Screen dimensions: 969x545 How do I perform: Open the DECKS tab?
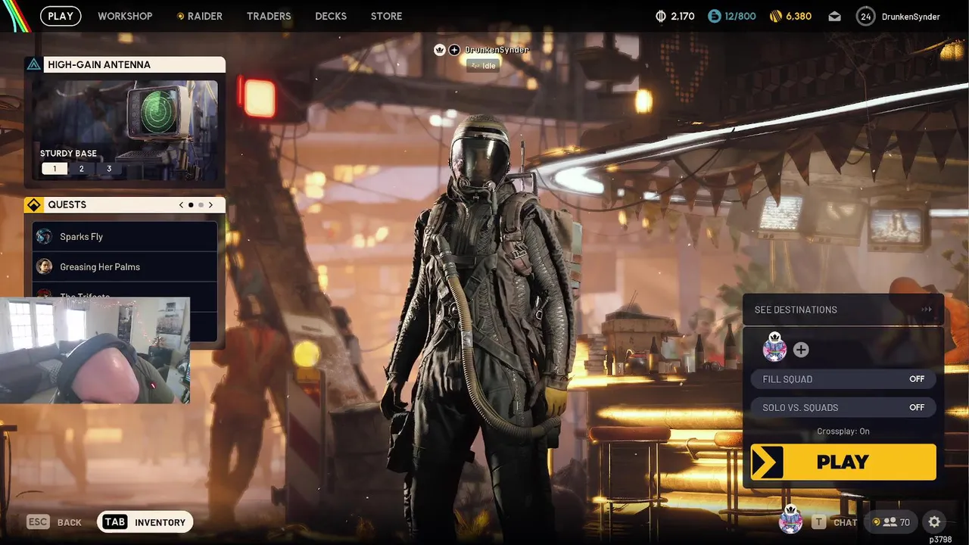pos(331,16)
